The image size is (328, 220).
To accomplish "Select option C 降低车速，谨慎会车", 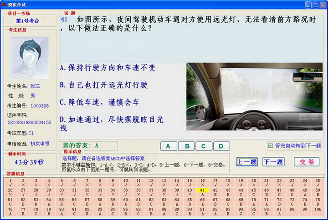I will (x=100, y=102).
